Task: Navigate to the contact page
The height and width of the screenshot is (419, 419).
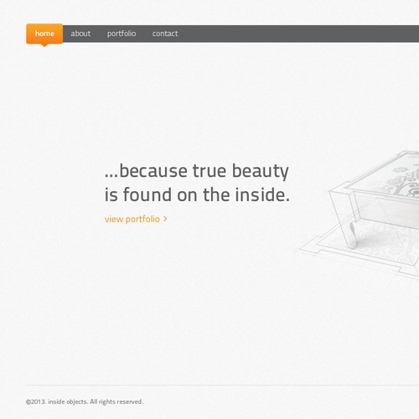Action: (165, 34)
